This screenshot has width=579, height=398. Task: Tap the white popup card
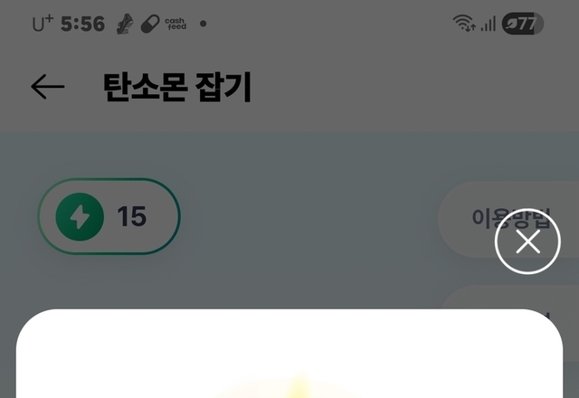[x=289, y=354]
